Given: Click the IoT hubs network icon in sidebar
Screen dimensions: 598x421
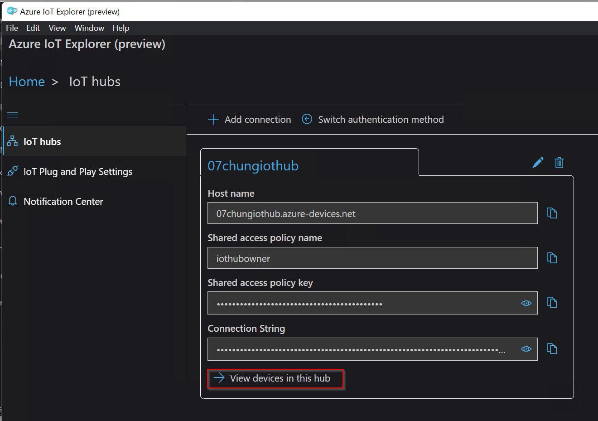Looking at the screenshot, I should (13, 141).
